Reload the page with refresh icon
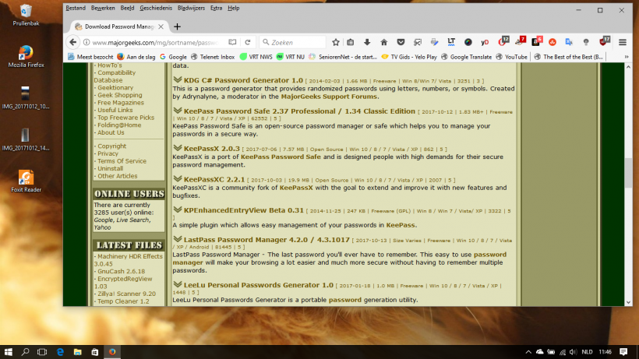 [x=247, y=42]
